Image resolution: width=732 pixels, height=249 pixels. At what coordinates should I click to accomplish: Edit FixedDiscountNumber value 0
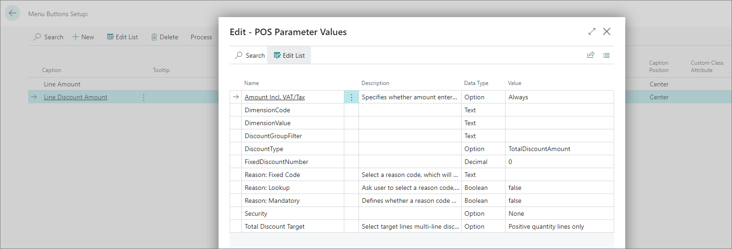[560, 162]
